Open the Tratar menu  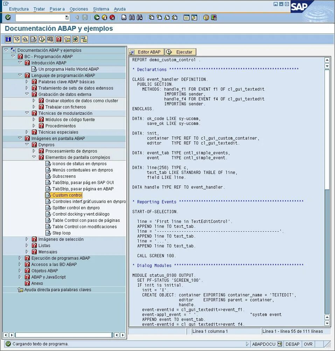39,9
